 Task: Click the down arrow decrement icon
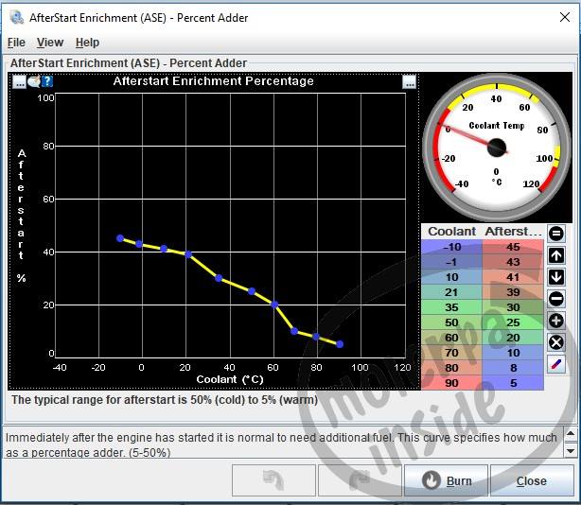[x=555, y=277]
